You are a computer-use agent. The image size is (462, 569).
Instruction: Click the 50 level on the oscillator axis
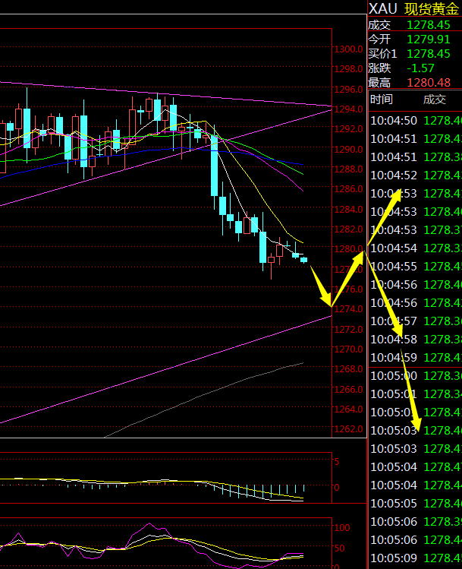[x=340, y=548]
